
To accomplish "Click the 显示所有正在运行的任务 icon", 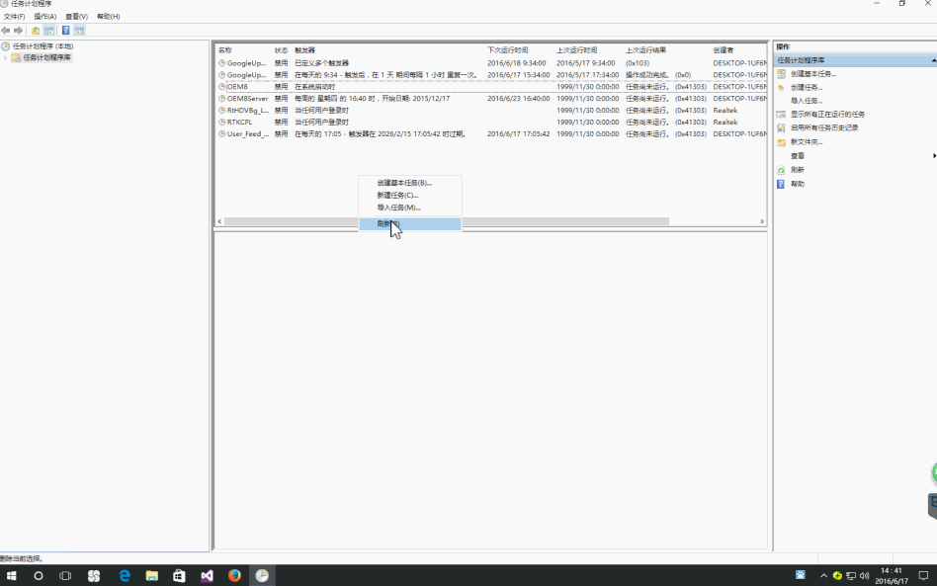I will (780, 115).
